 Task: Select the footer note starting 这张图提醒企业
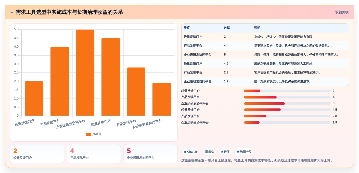257,160
